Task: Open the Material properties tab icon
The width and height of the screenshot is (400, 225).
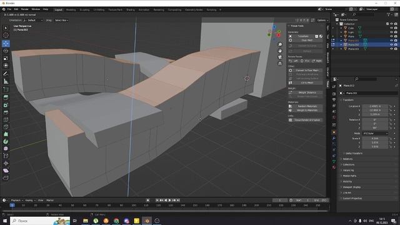Action: pyautogui.click(x=334, y=167)
